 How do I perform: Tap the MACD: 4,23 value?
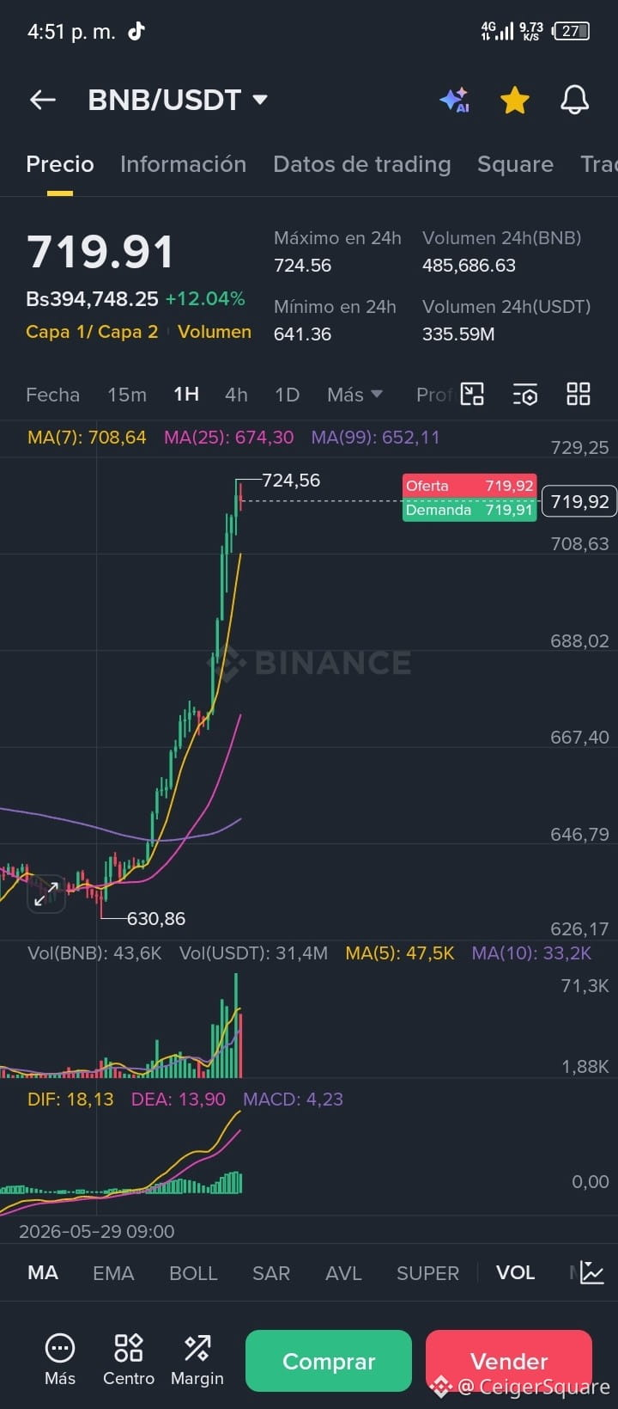tap(294, 1100)
